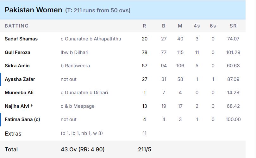
Task: Select the BATTING column header
Action: (17, 26)
